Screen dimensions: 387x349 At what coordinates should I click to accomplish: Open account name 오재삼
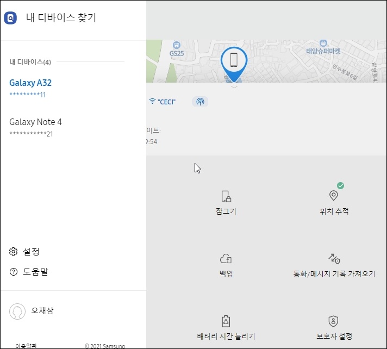[42, 310]
